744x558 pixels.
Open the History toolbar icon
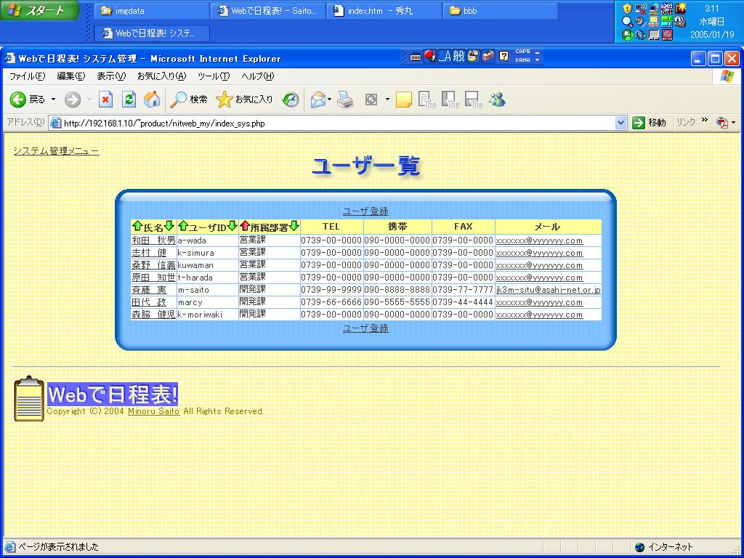[x=291, y=100]
